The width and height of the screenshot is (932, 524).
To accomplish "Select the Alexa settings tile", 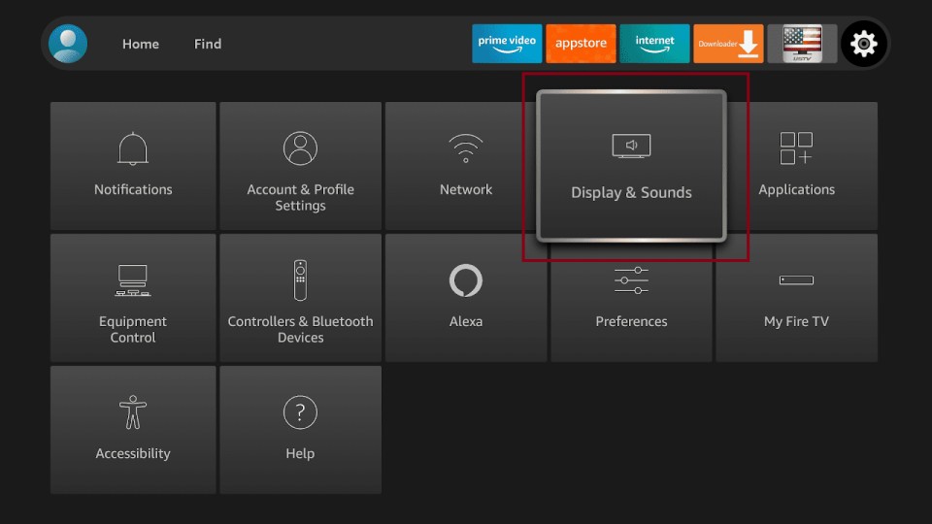I will click(466, 298).
